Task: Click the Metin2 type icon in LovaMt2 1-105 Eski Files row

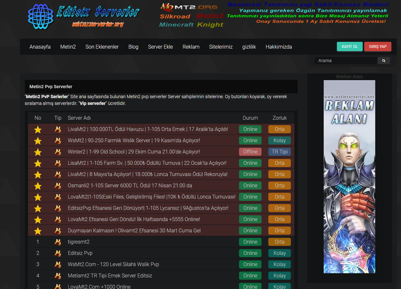Action: click(x=58, y=197)
